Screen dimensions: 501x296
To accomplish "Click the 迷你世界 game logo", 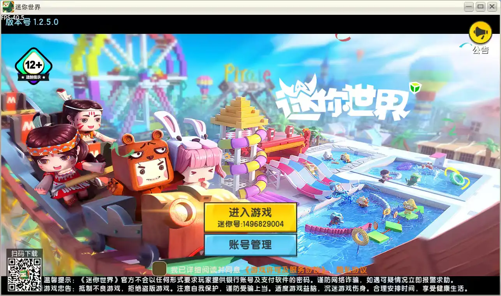I will click(x=342, y=100).
